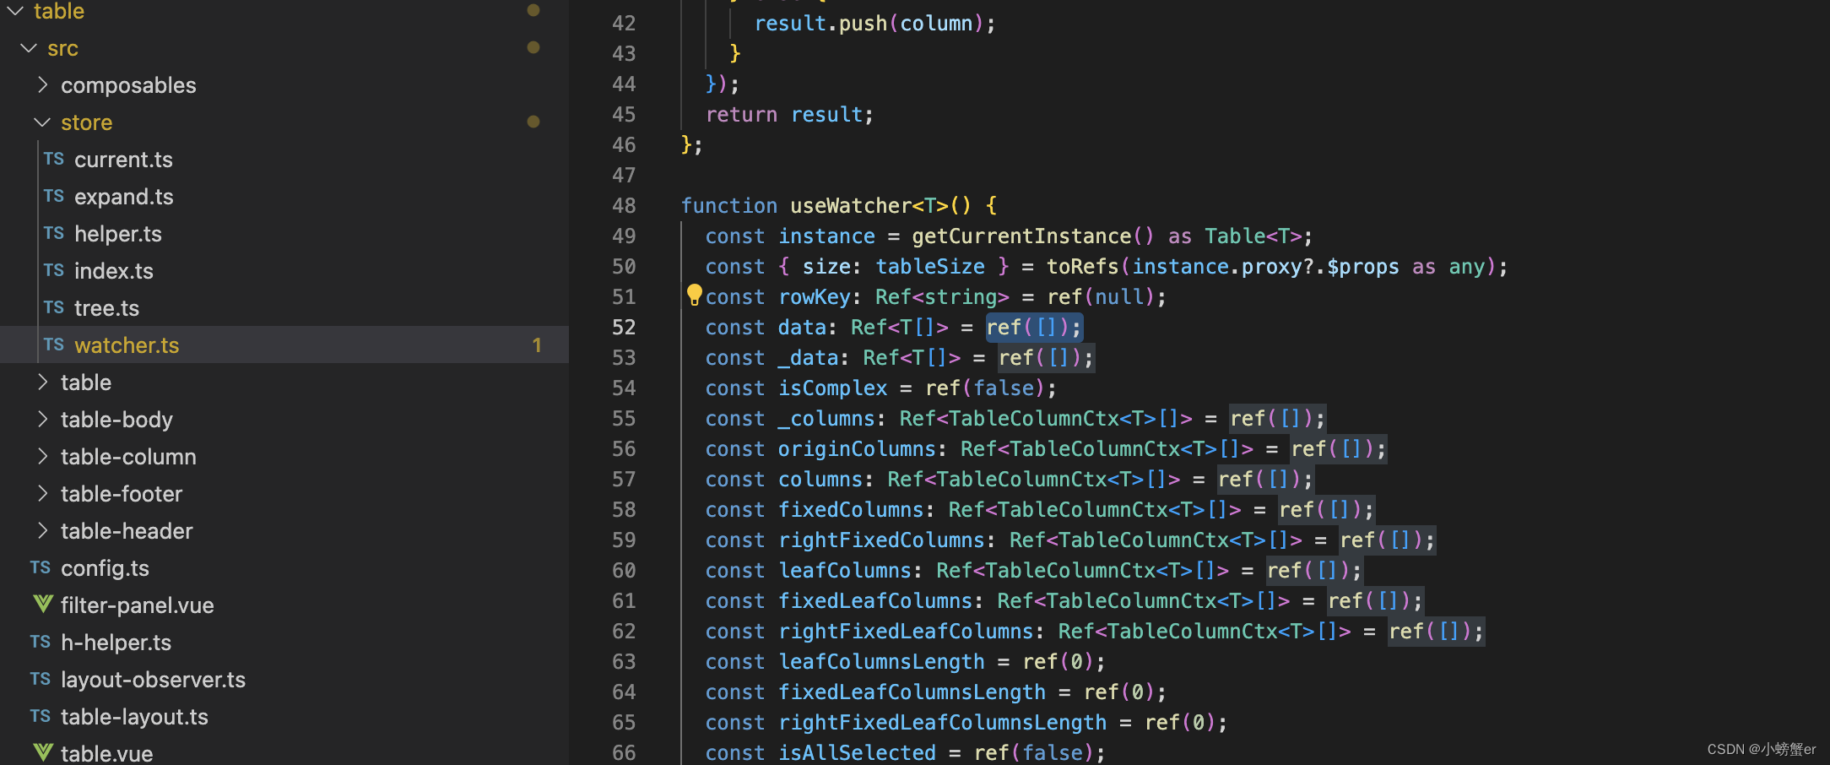Click rightFixedLeafColumnsLength on line 65

[942, 722]
